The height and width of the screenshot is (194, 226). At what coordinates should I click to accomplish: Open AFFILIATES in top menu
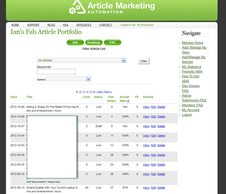[84, 25]
